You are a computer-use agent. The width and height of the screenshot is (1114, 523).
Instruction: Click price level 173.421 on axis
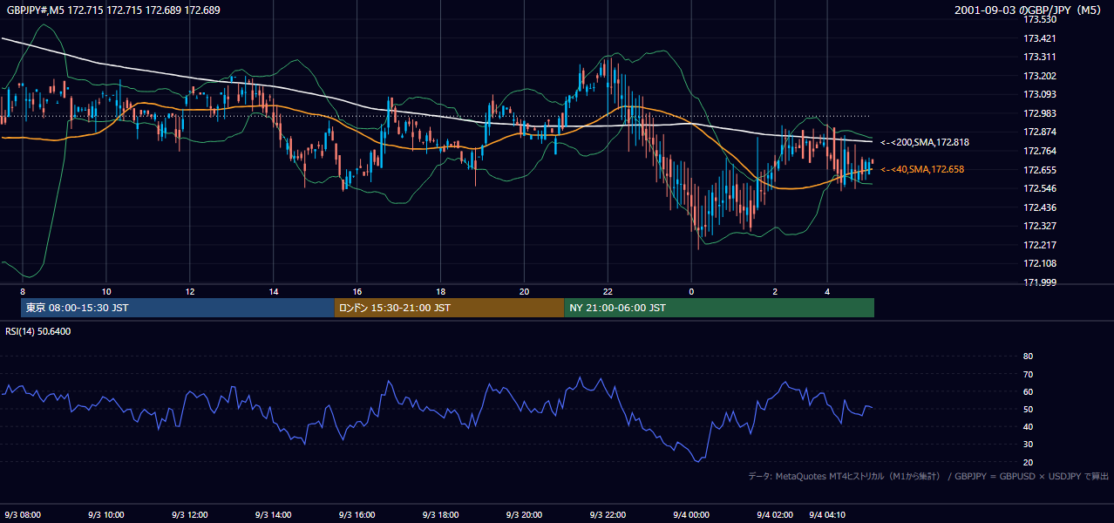pos(1039,38)
